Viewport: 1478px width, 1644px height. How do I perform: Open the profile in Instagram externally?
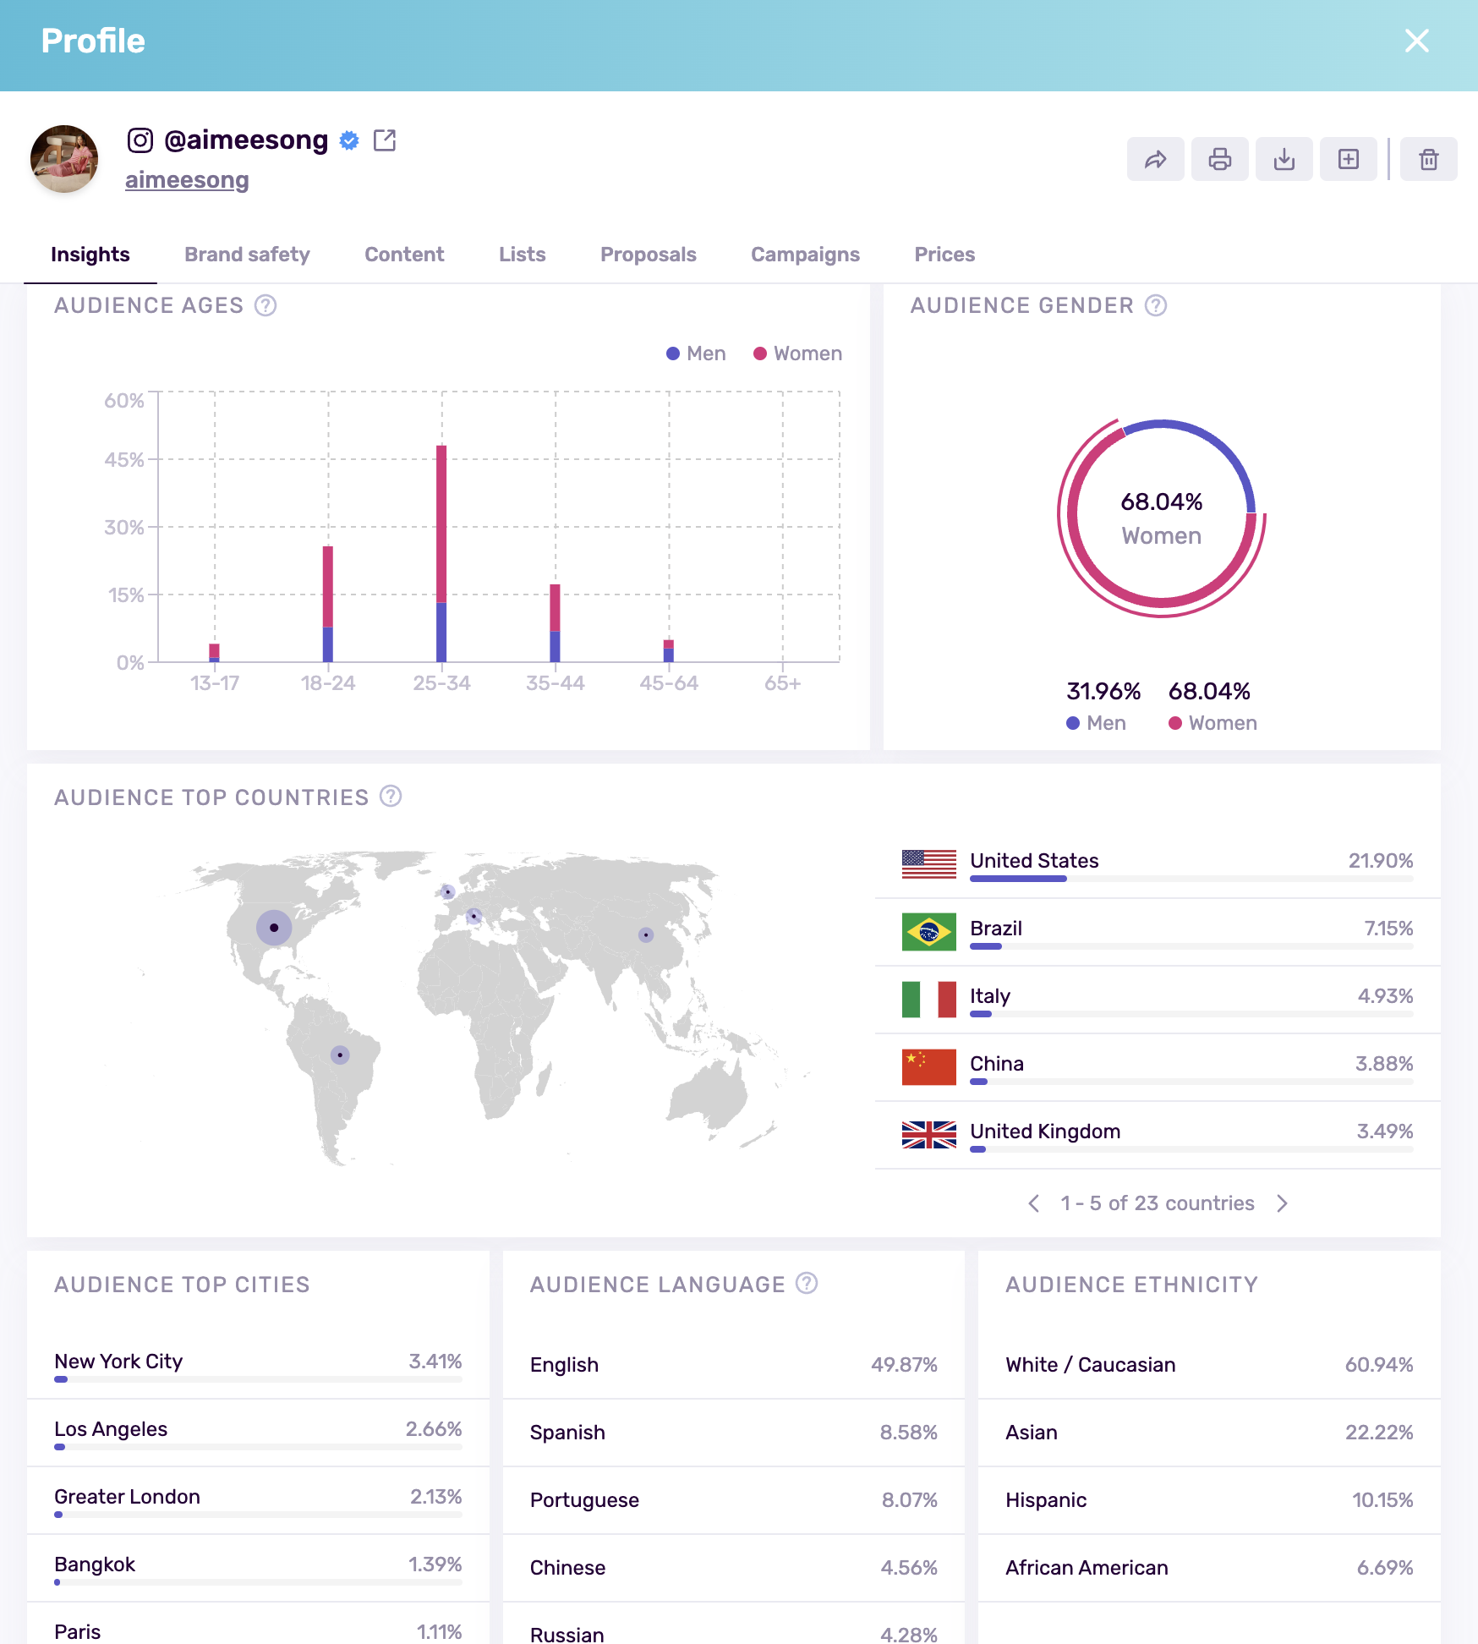(x=386, y=140)
